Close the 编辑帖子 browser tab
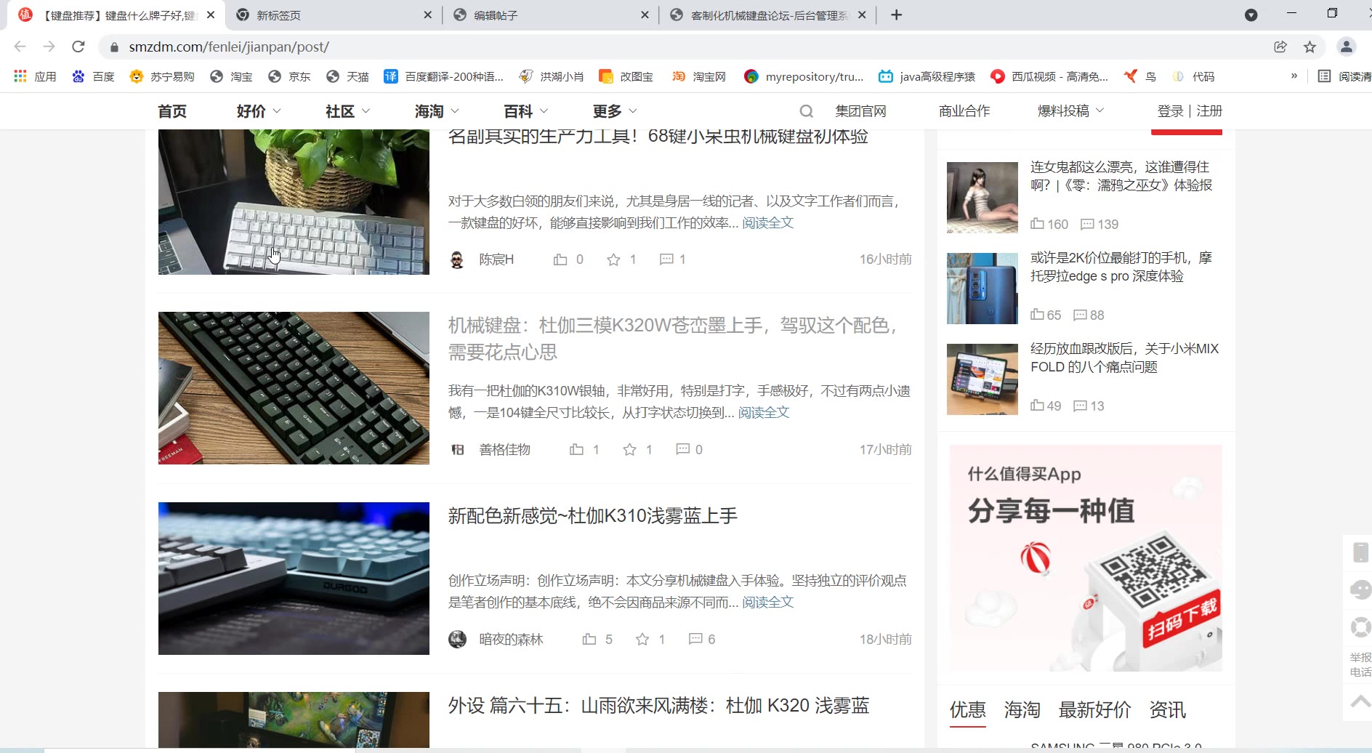 645,15
